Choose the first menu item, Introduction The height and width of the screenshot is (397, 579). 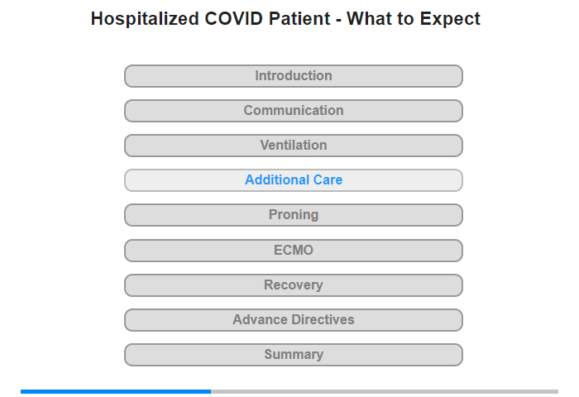[293, 76]
